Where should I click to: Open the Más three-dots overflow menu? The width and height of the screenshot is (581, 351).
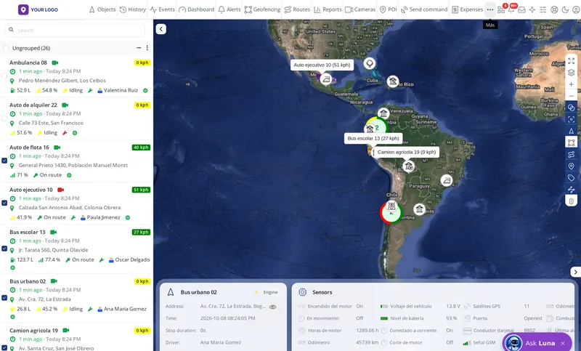point(490,9)
